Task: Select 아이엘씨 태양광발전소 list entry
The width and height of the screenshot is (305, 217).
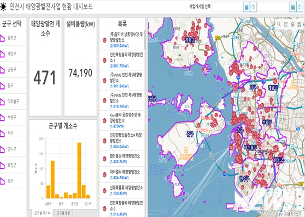Action: point(122,174)
